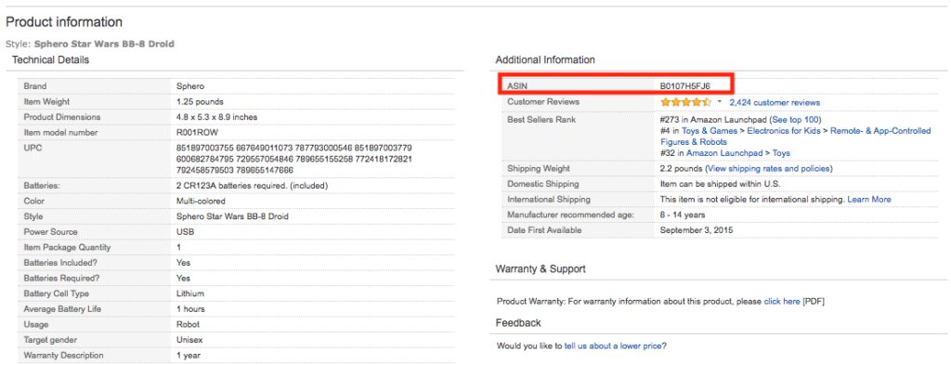Open Amazon Launchpad link in rank #32

coord(723,153)
